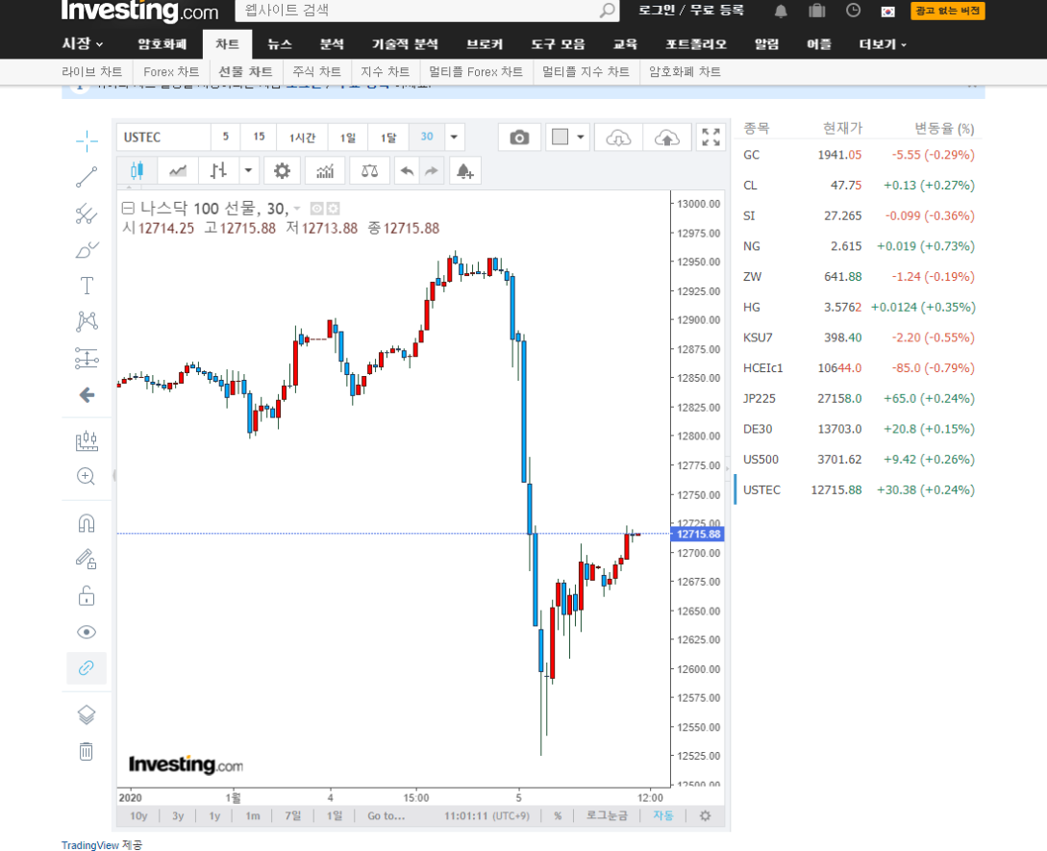Open the XABCD pattern tool
The image size is (1047, 851).
tap(87, 322)
